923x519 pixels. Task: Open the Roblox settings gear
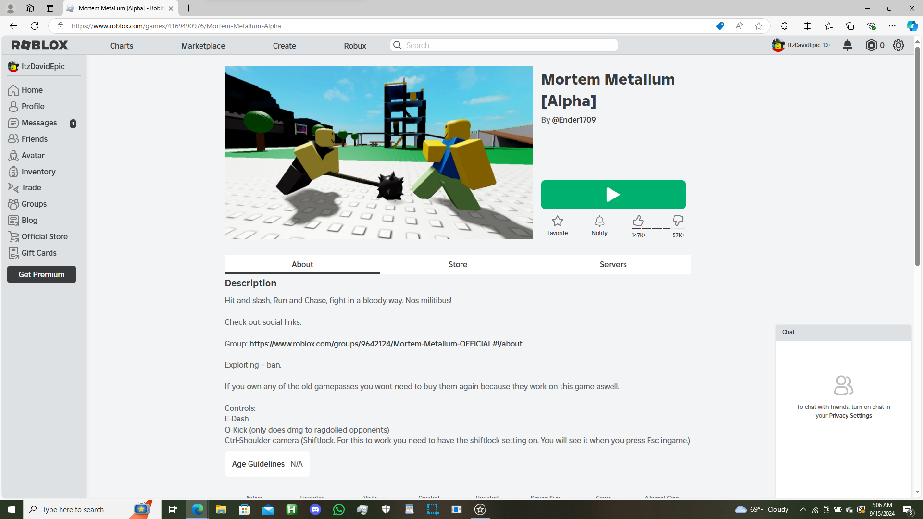coord(898,45)
